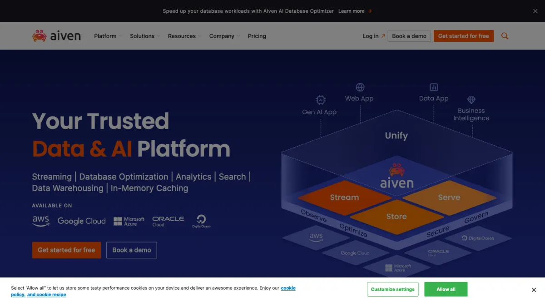Click the Data Warehousing text

click(x=68, y=188)
